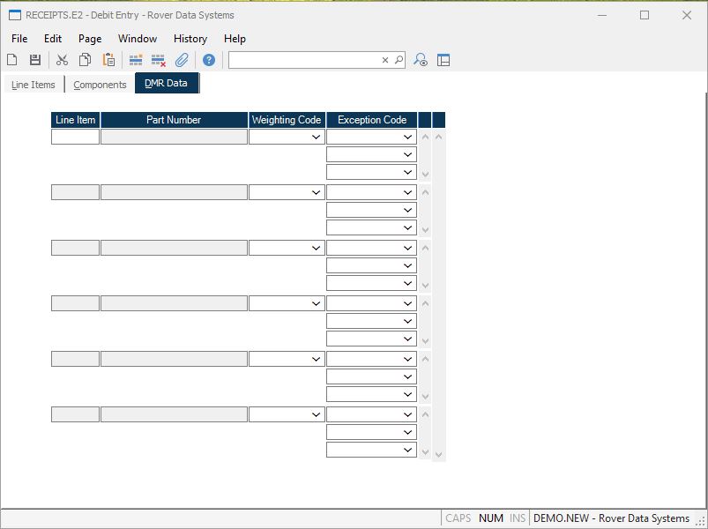The height and width of the screenshot is (529, 708).
Task: Click the Paste clipboard icon
Action: 108,60
